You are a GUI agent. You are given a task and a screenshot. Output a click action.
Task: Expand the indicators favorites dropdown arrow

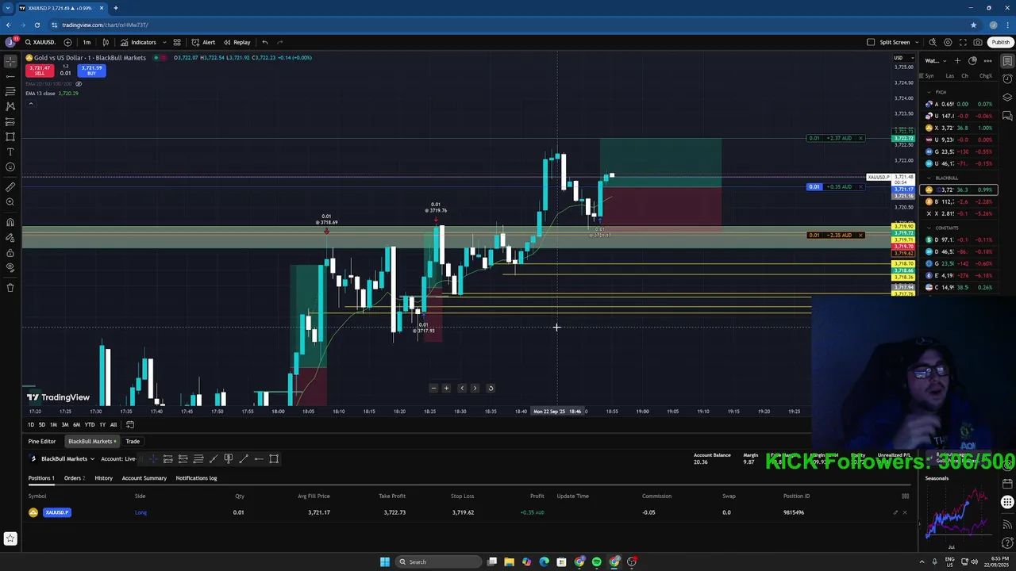[x=164, y=42]
